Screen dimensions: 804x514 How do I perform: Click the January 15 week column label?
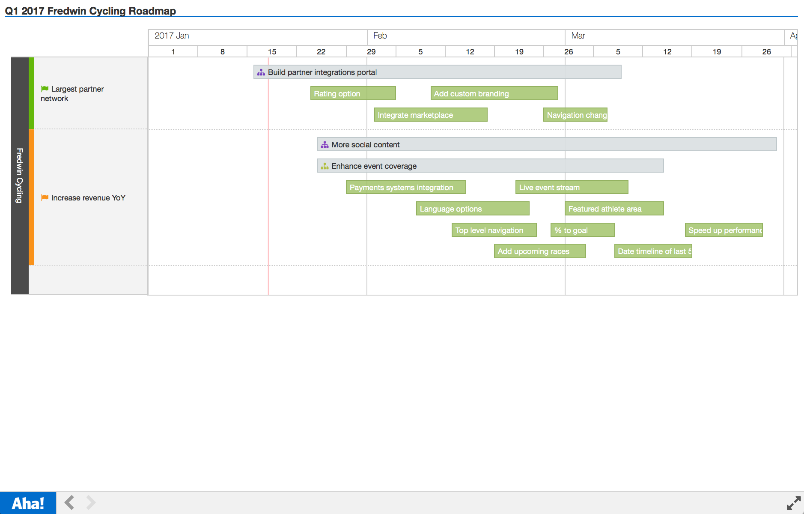click(272, 51)
